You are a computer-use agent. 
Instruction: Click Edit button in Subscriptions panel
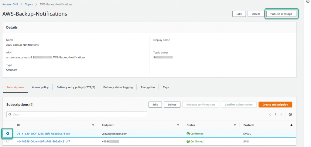coord(155,105)
